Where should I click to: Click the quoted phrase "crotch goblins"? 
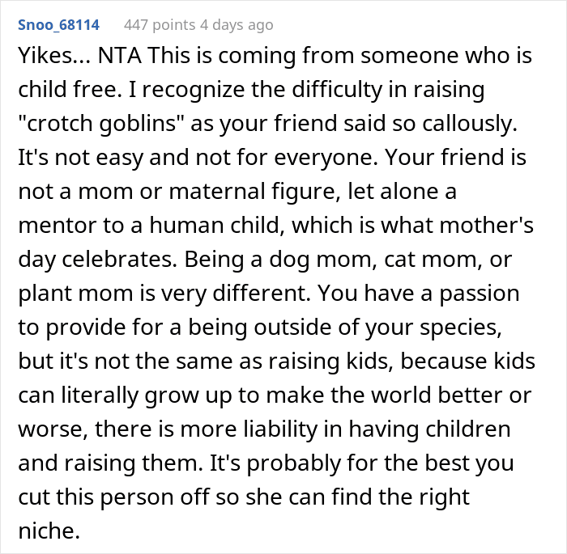[x=101, y=124]
